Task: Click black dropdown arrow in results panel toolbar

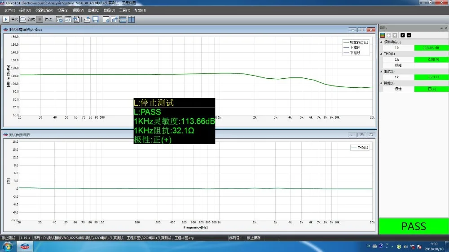Action: 402,35
